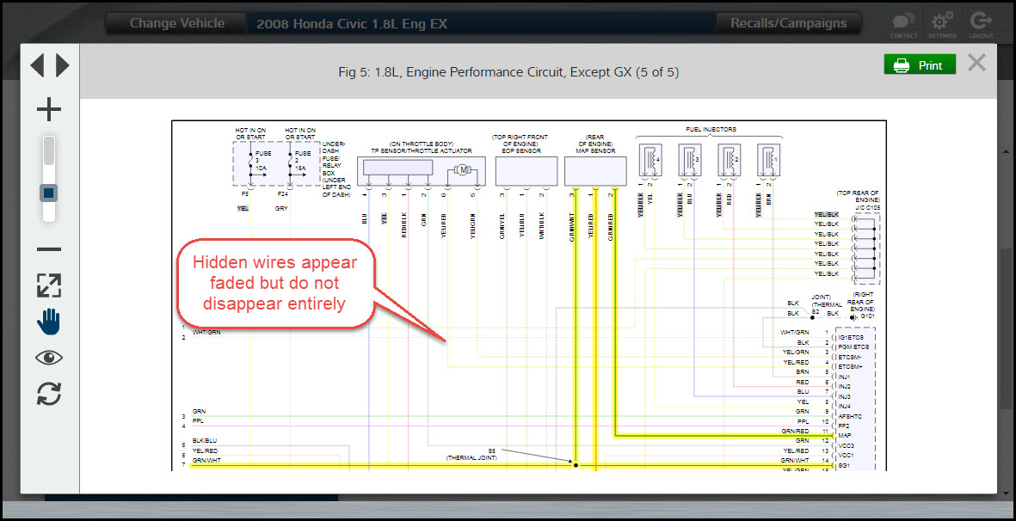Select the MAP sensor component box

pos(595,171)
